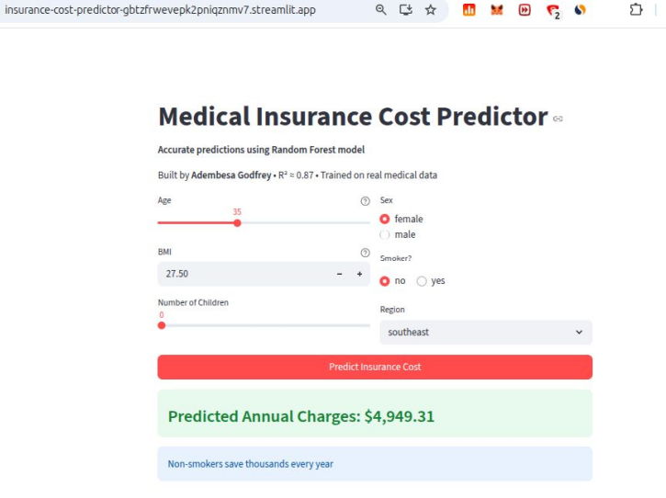Select the male radio option
This screenshot has height=498, width=666.
pyautogui.click(x=385, y=234)
